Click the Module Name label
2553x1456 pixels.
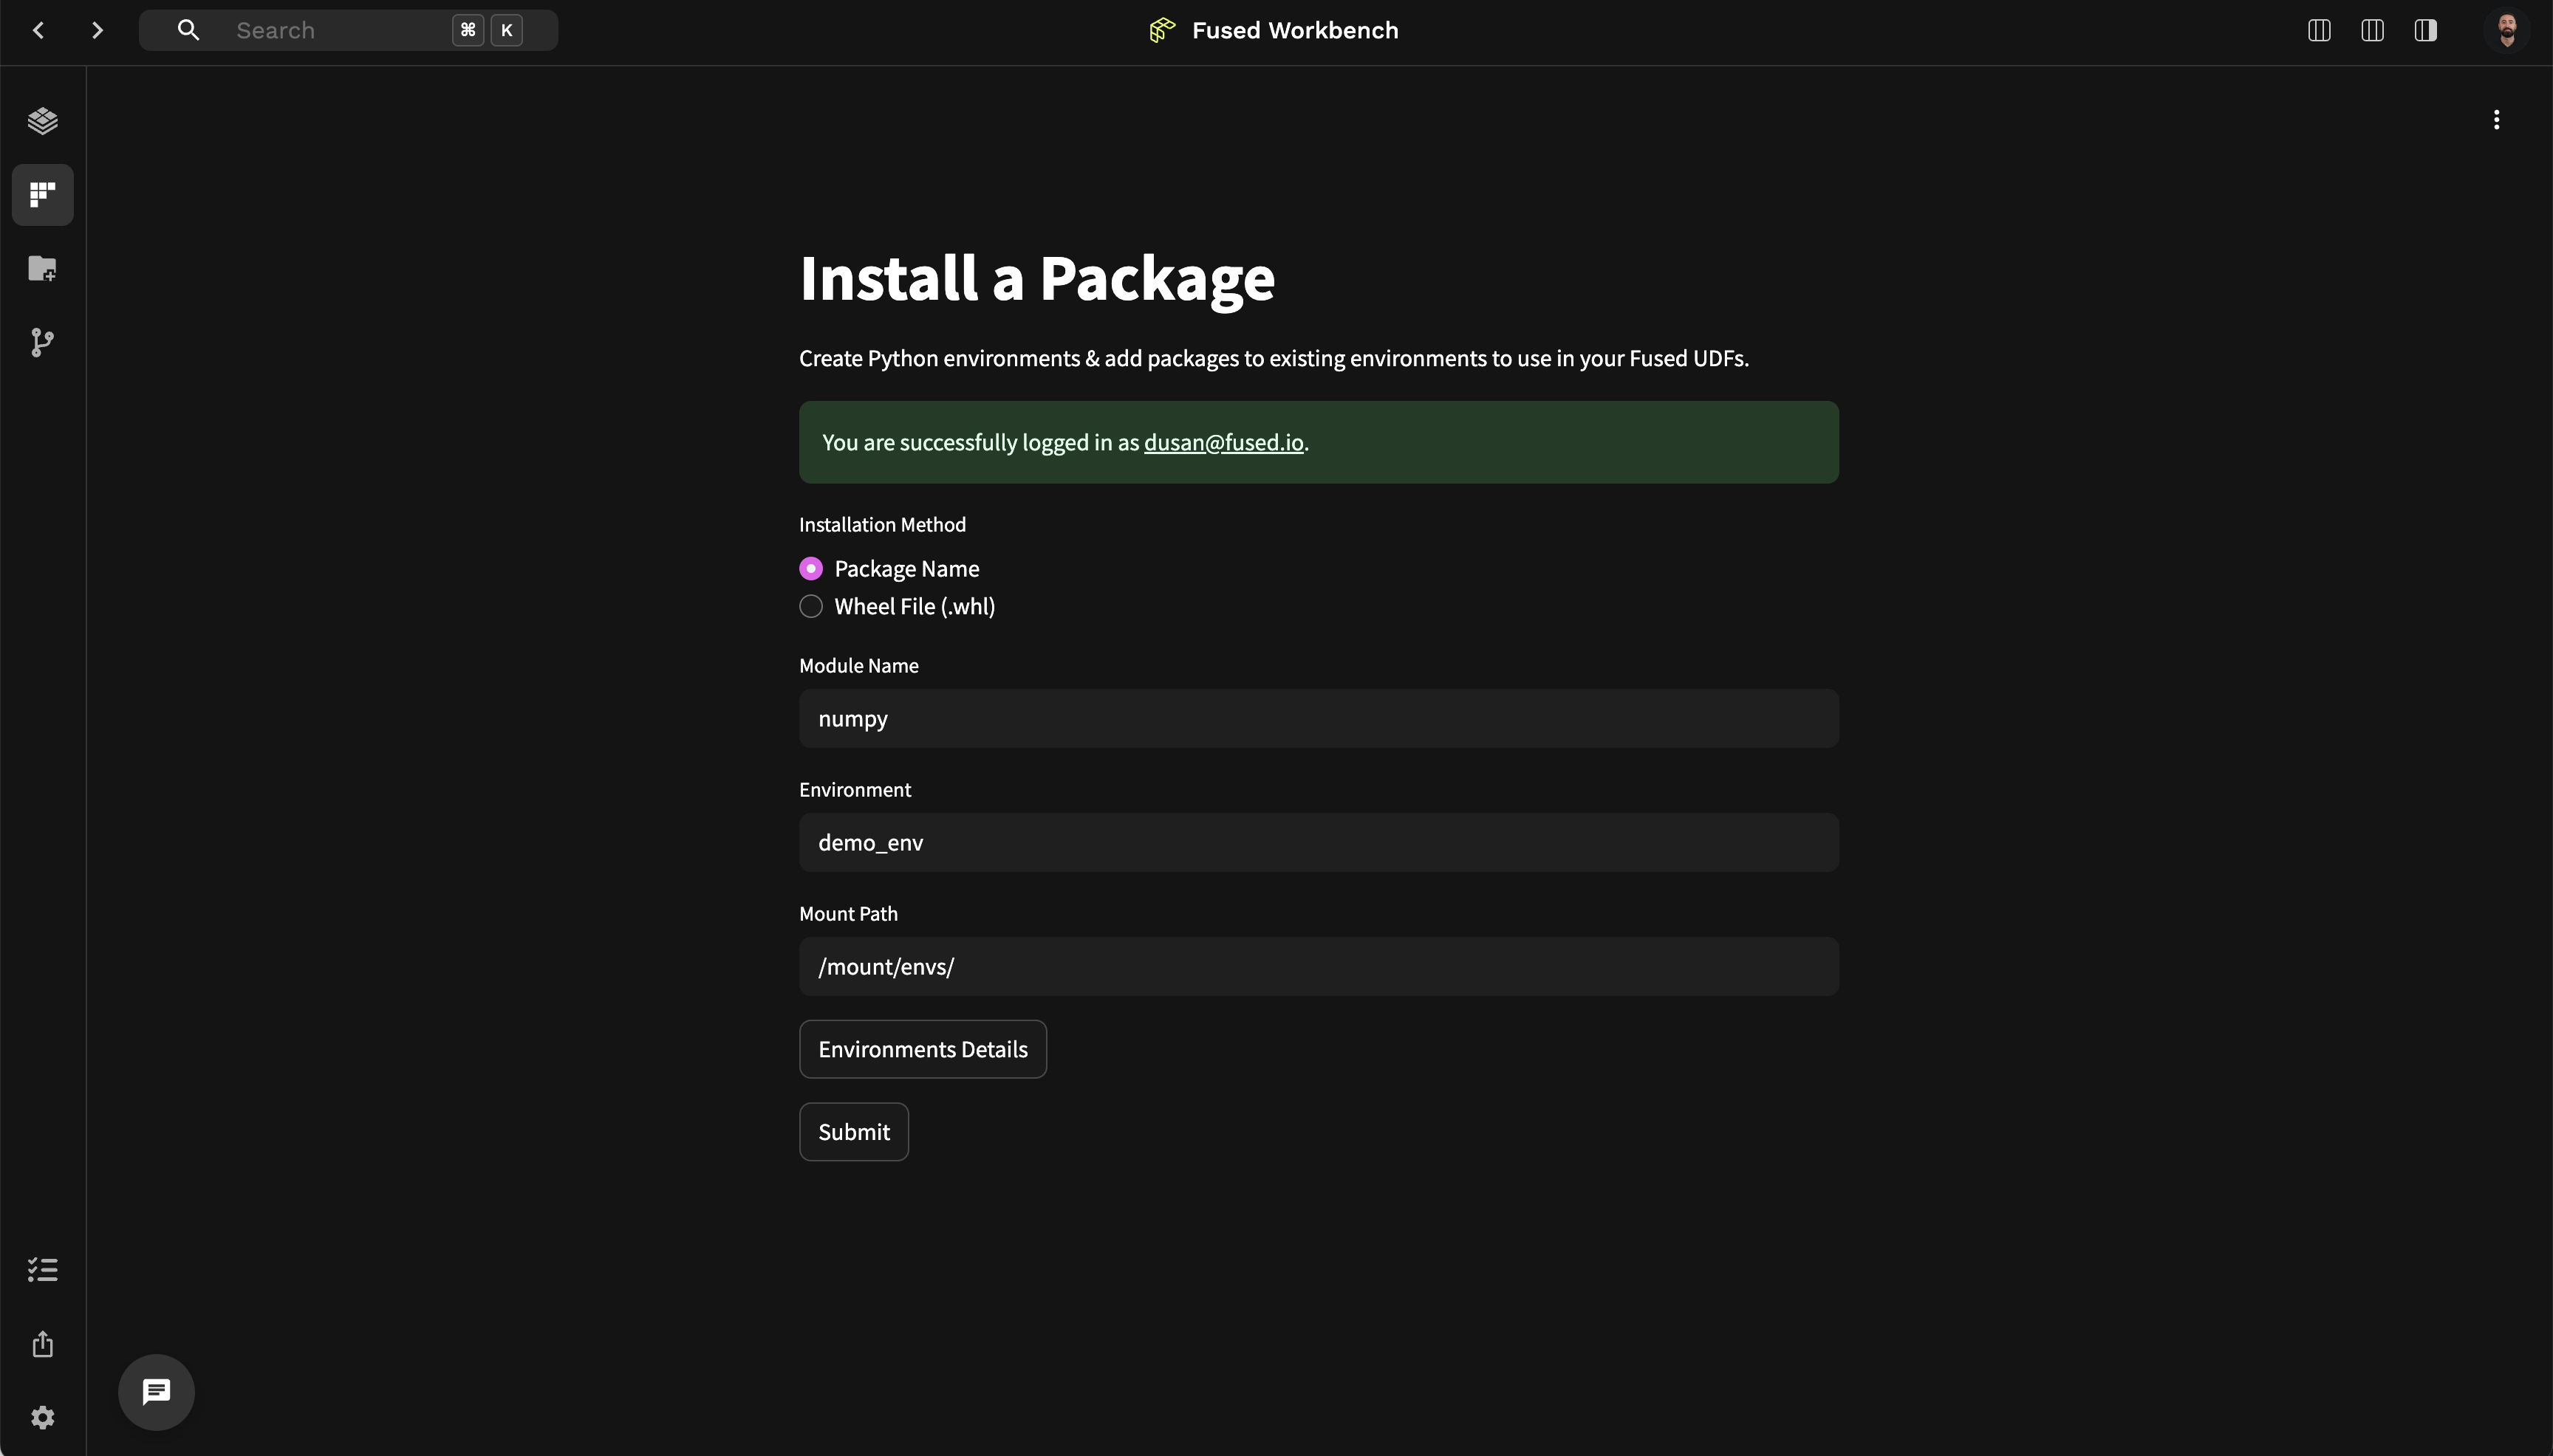[x=858, y=666]
